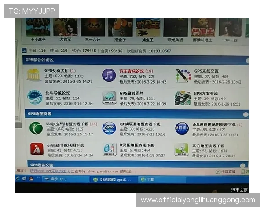Open last post 2016-3-21 19:16 in cjt城际通
The image size is (264, 211).
tap(151, 135)
